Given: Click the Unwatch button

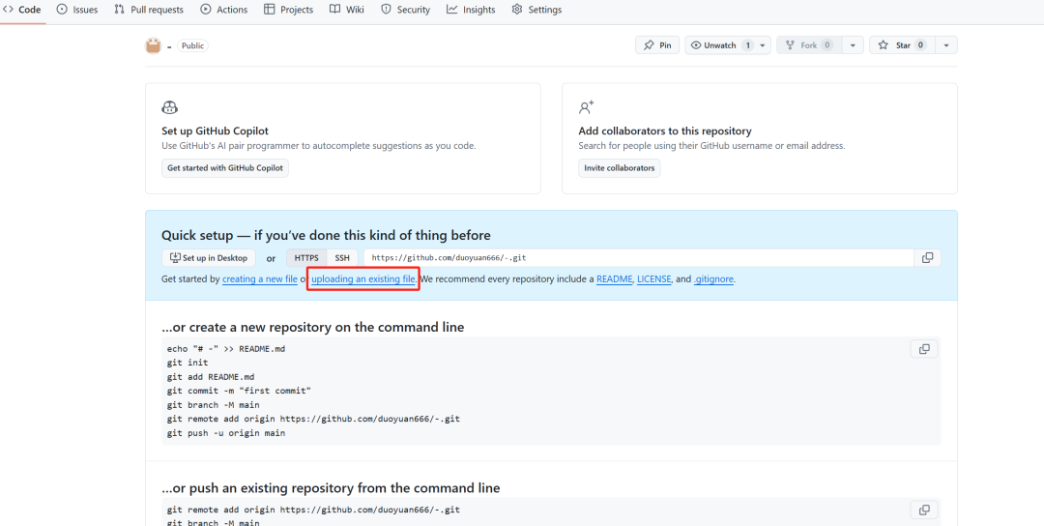Looking at the screenshot, I should (x=720, y=45).
